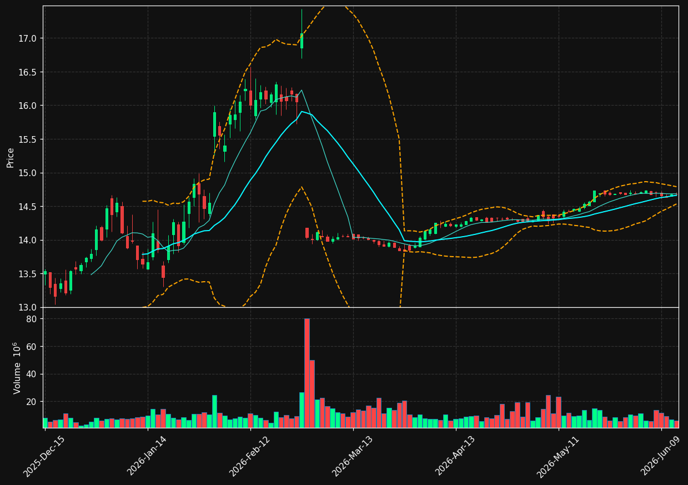Click the 2026-Apr-13 date label

[456, 456]
